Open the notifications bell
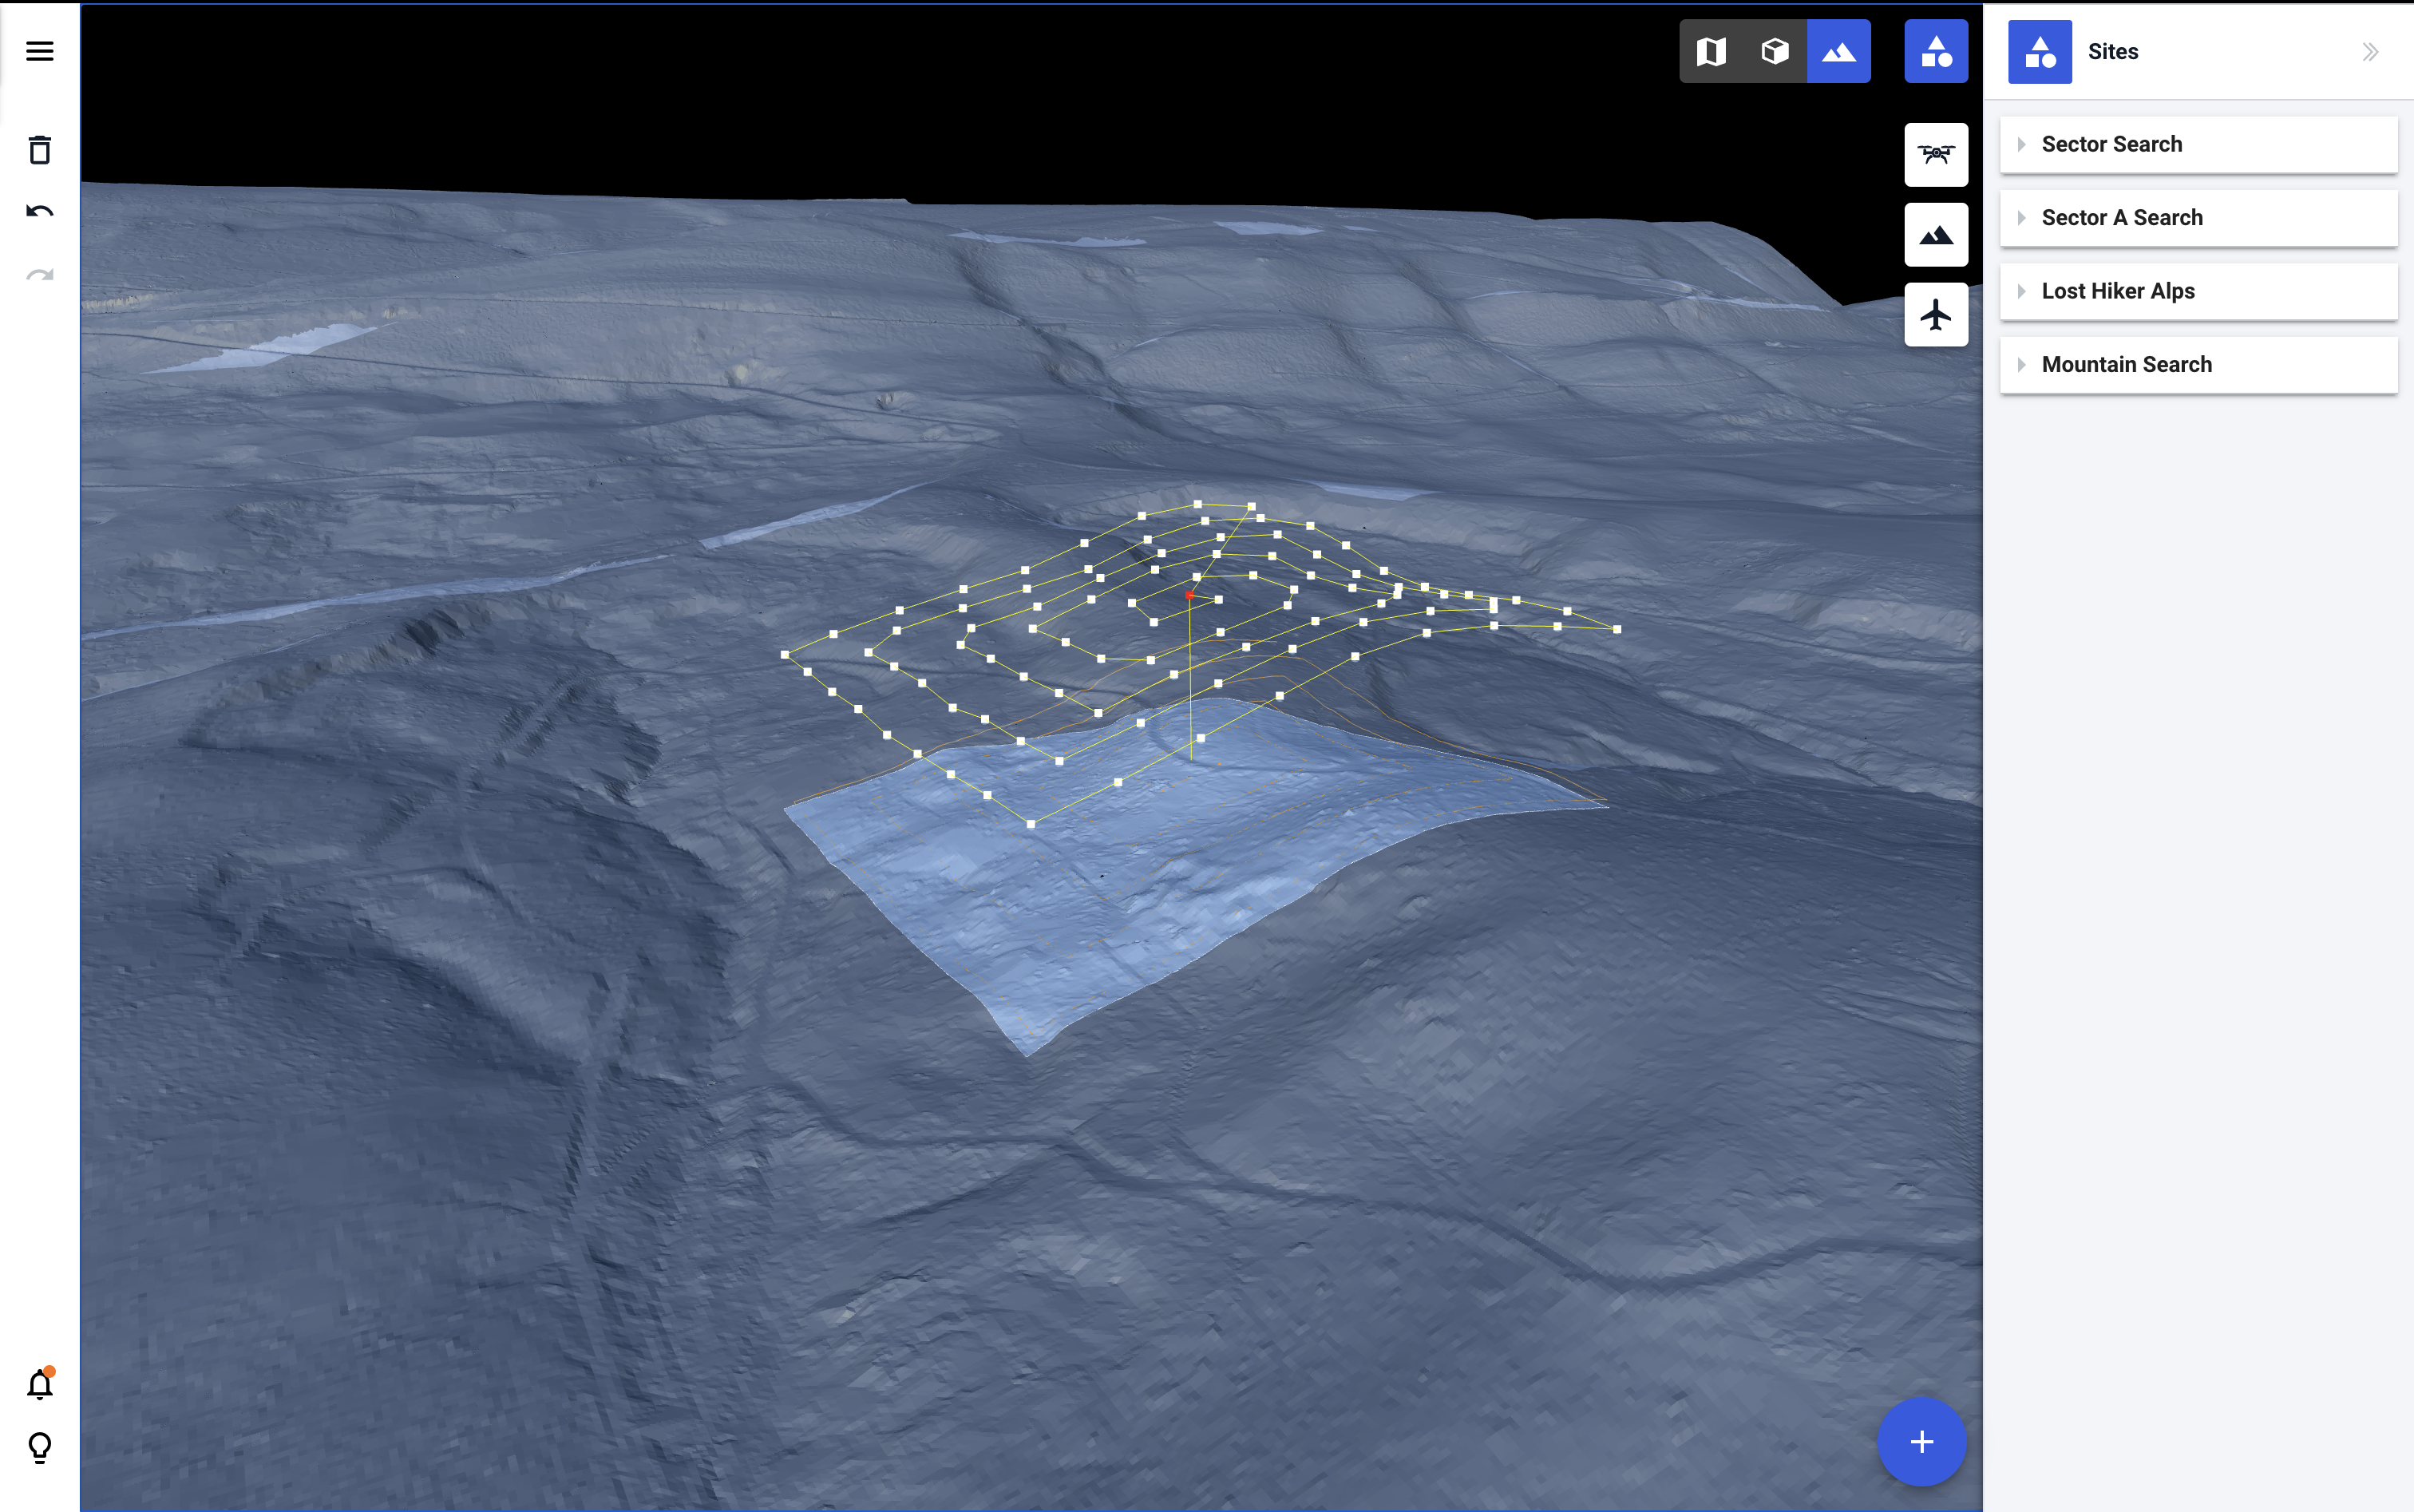Image resolution: width=2414 pixels, height=1512 pixels. point(40,1384)
